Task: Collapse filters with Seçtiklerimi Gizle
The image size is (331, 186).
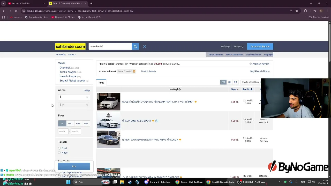Action: [260, 71]
